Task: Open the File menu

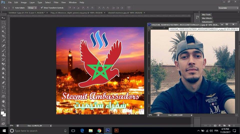Action: [10, 2]
